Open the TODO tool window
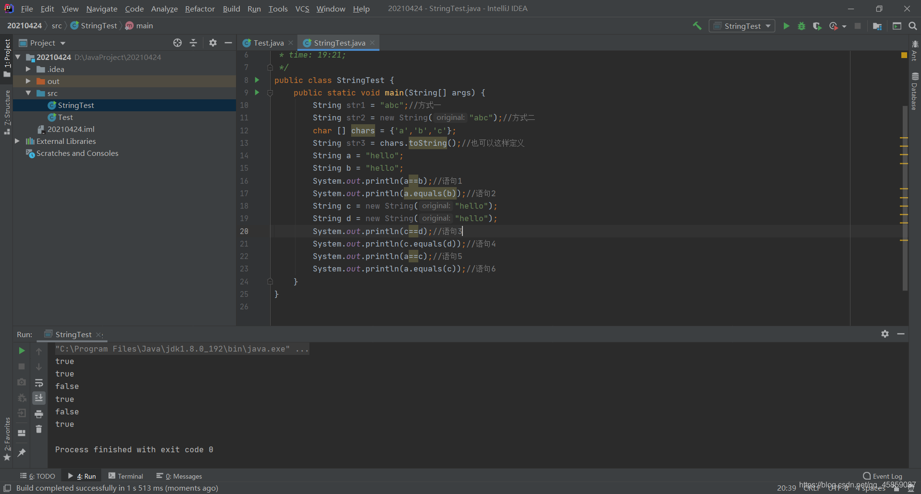This screenshot has height=494, width=921. tap(38, 476)
